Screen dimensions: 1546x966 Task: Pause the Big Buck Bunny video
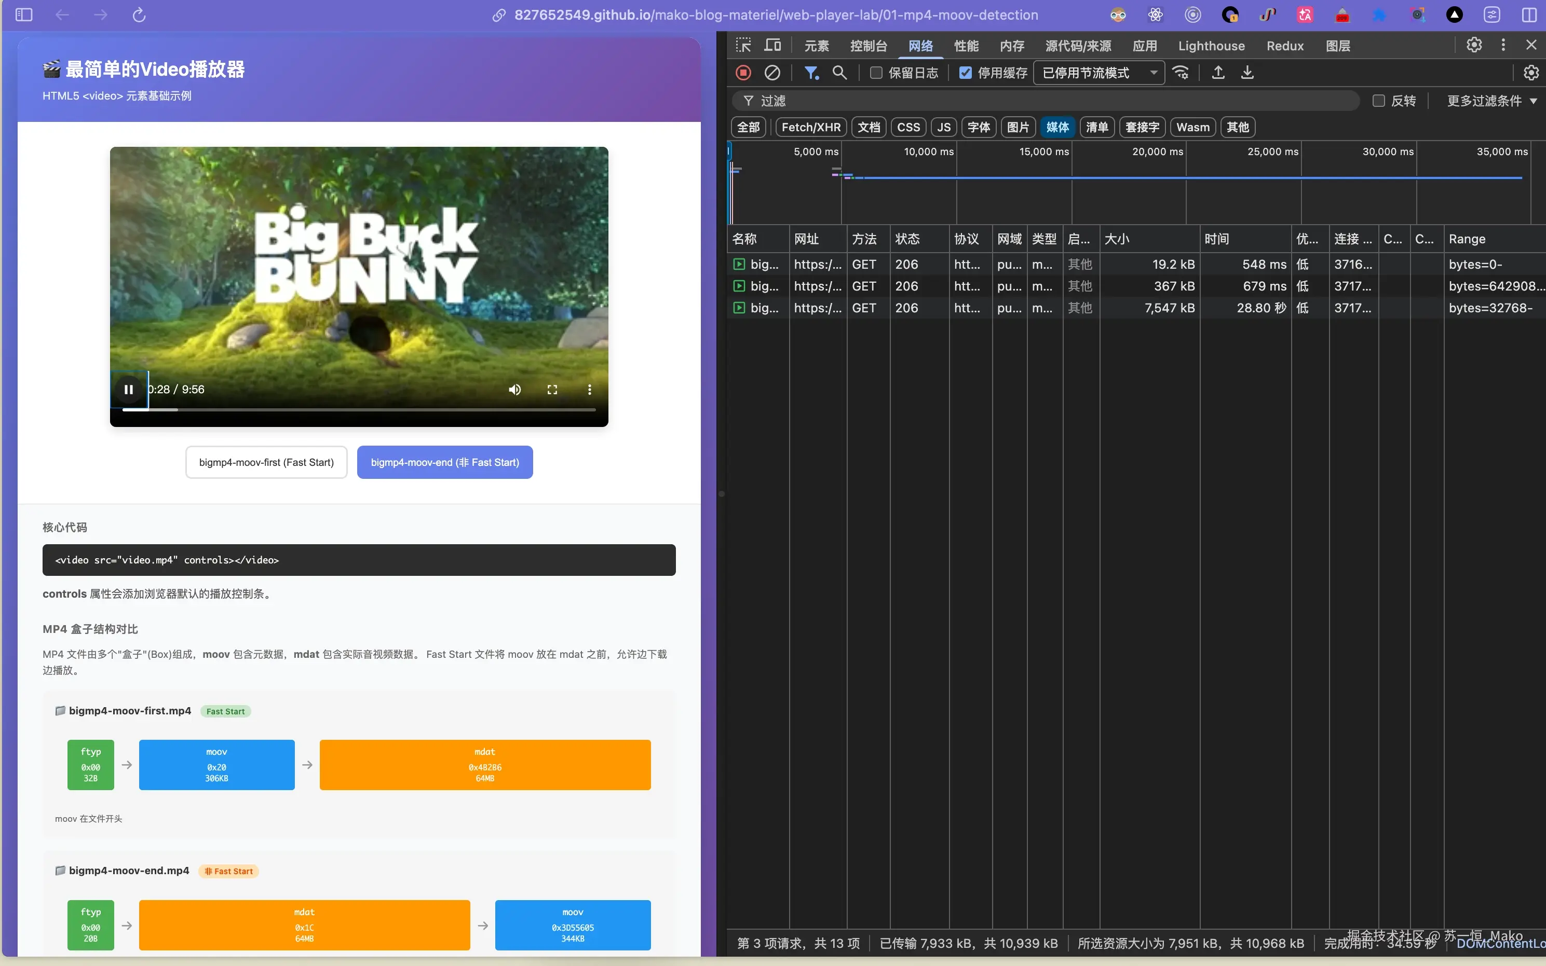tap(128, 390)
